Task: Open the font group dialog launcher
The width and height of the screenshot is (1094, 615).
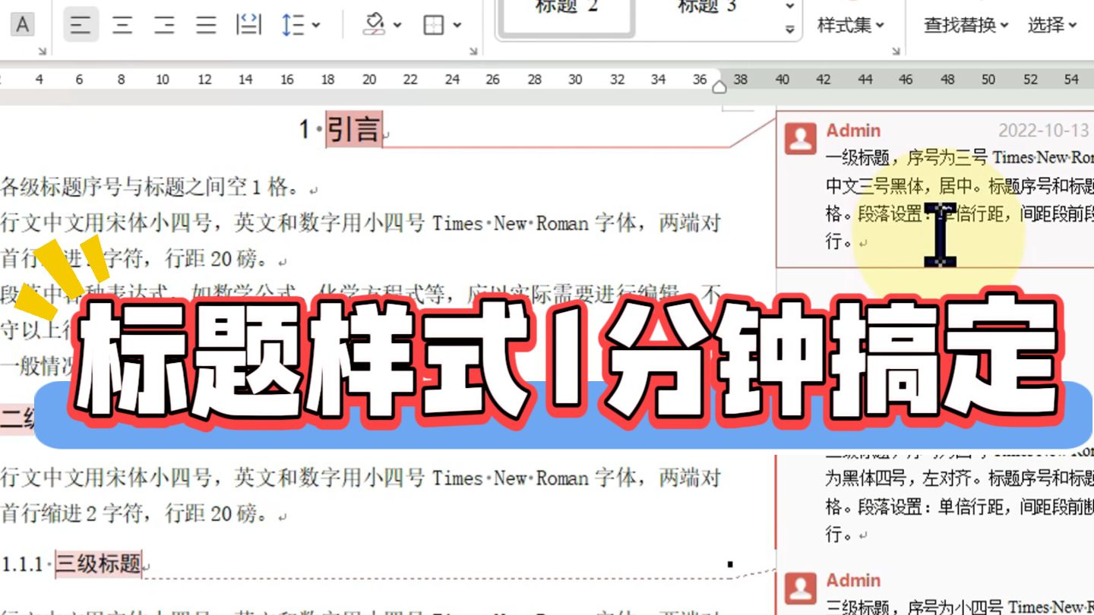Action: pyautogui.click(x=42, y=51)
